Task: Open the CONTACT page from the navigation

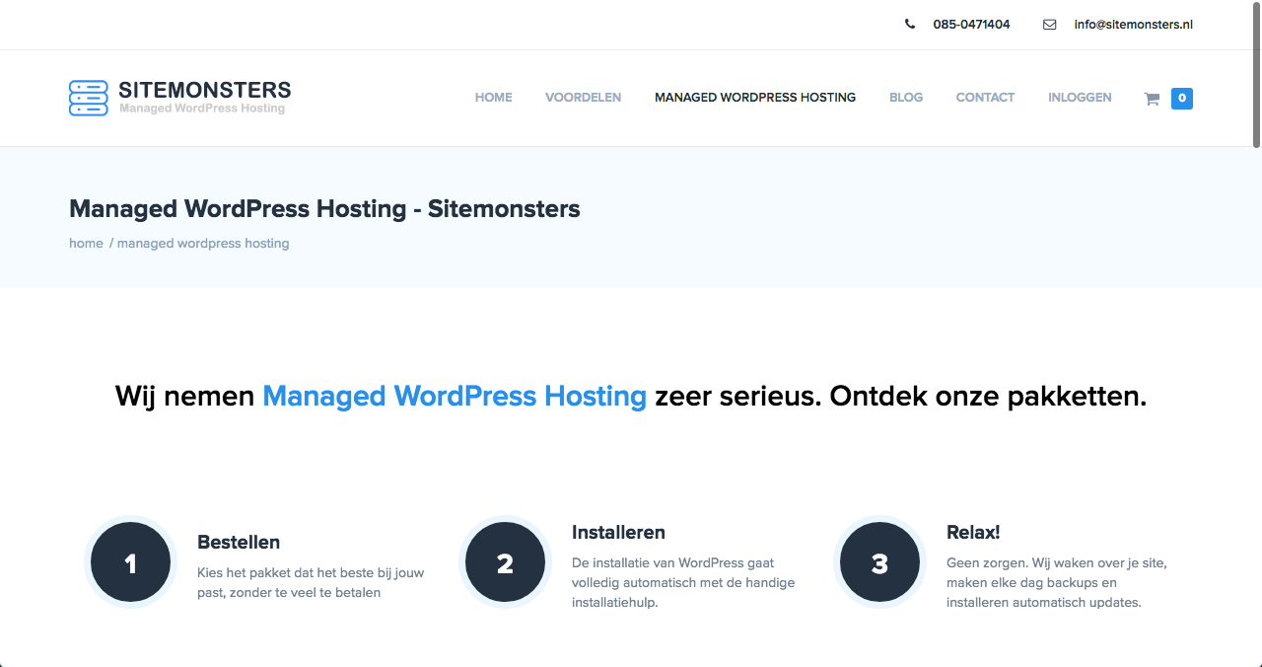Action: [x=985, y=97]
